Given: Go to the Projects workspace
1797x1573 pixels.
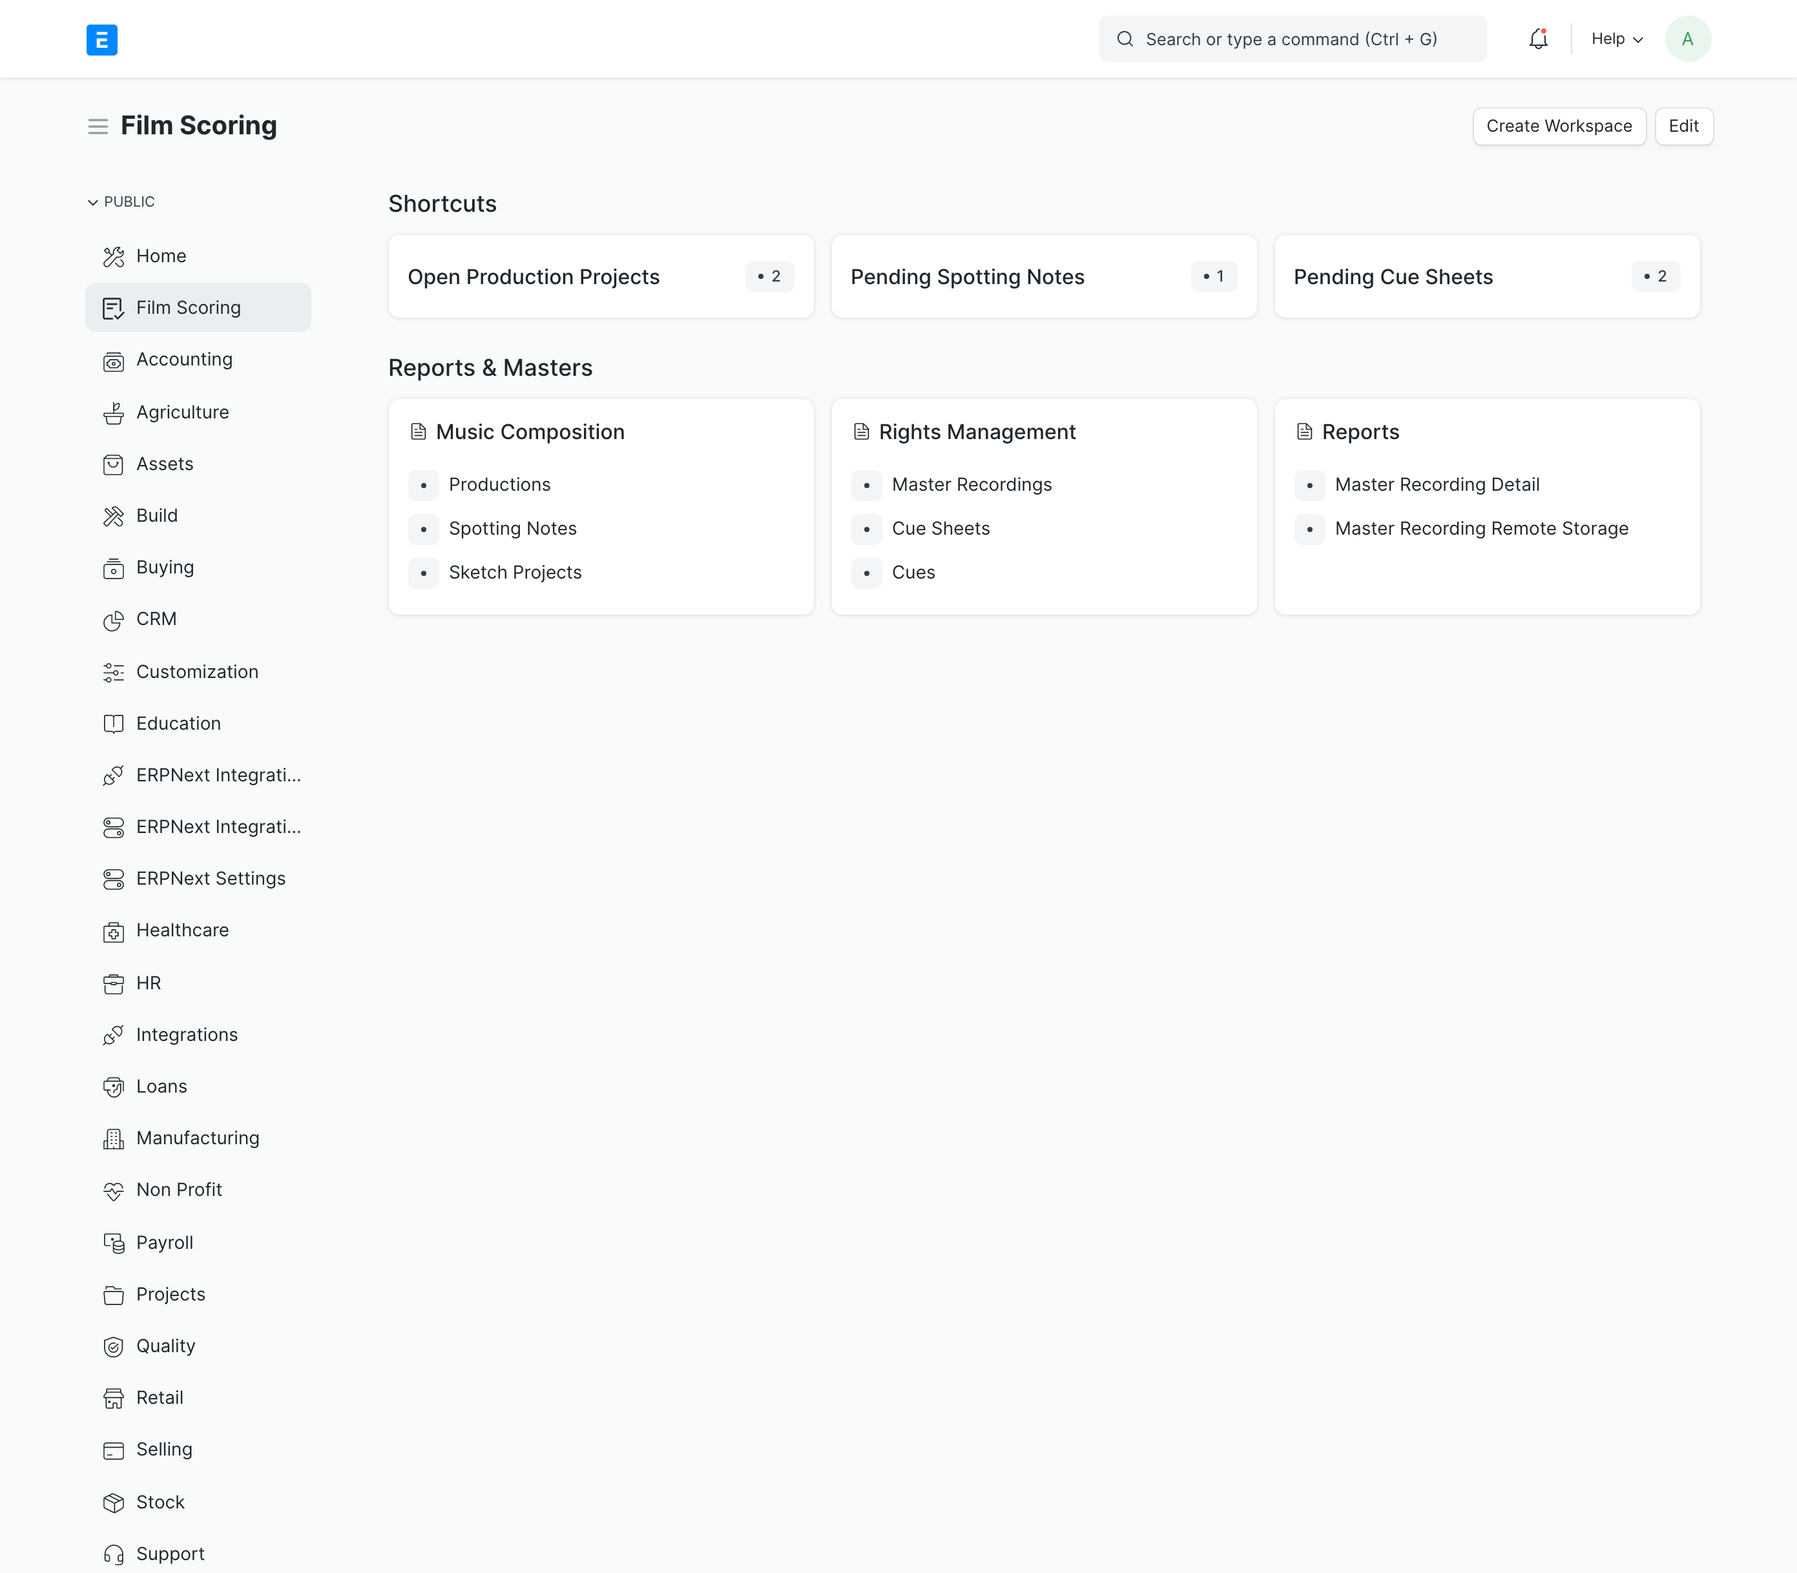Looking at the screenshot, I should pos(171,1295).
